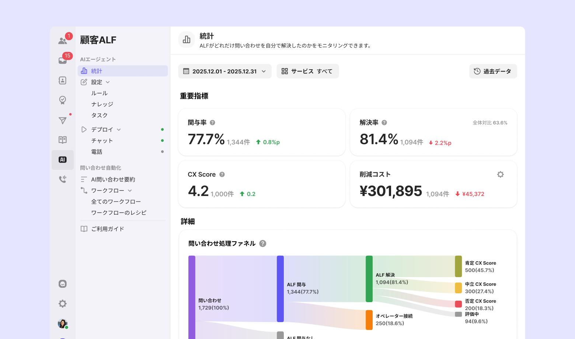Screen dimensions: 575x339
Task: Select チャット under デプロイ
Action: (102, 141)
